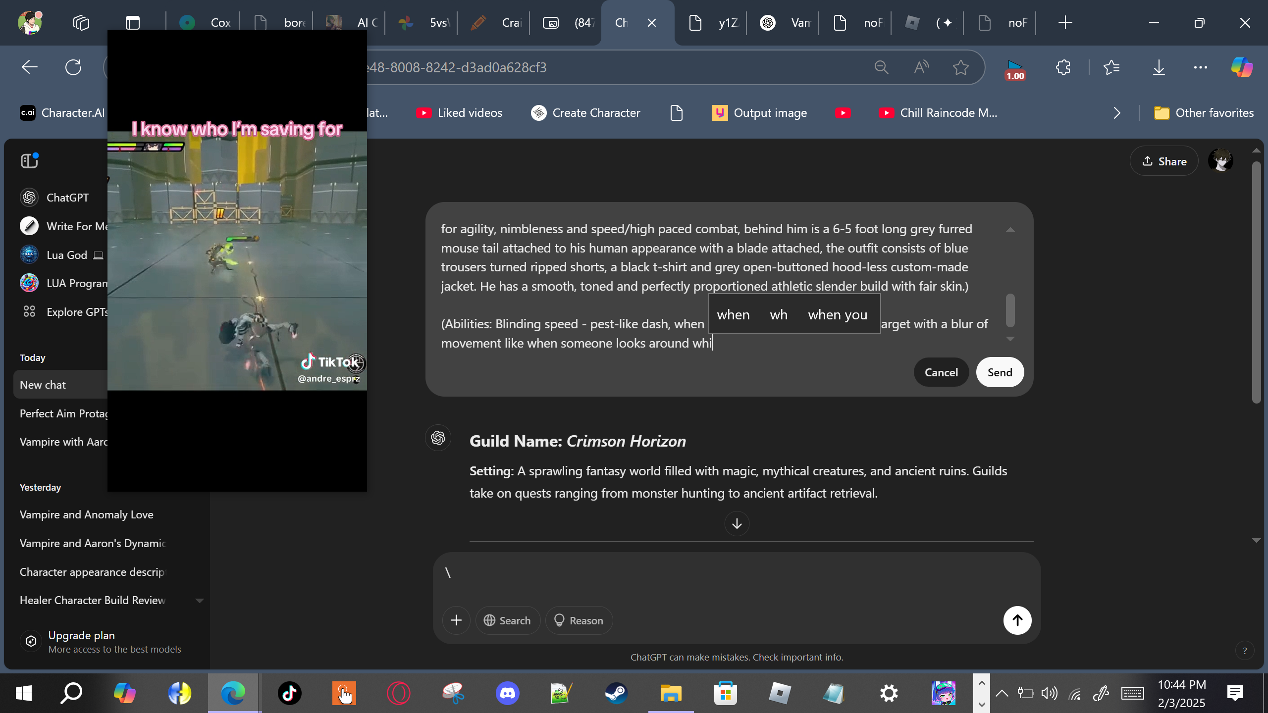1268x713 pixels.
Task: Open a new browser tab
Action: tap(1065, 23)
